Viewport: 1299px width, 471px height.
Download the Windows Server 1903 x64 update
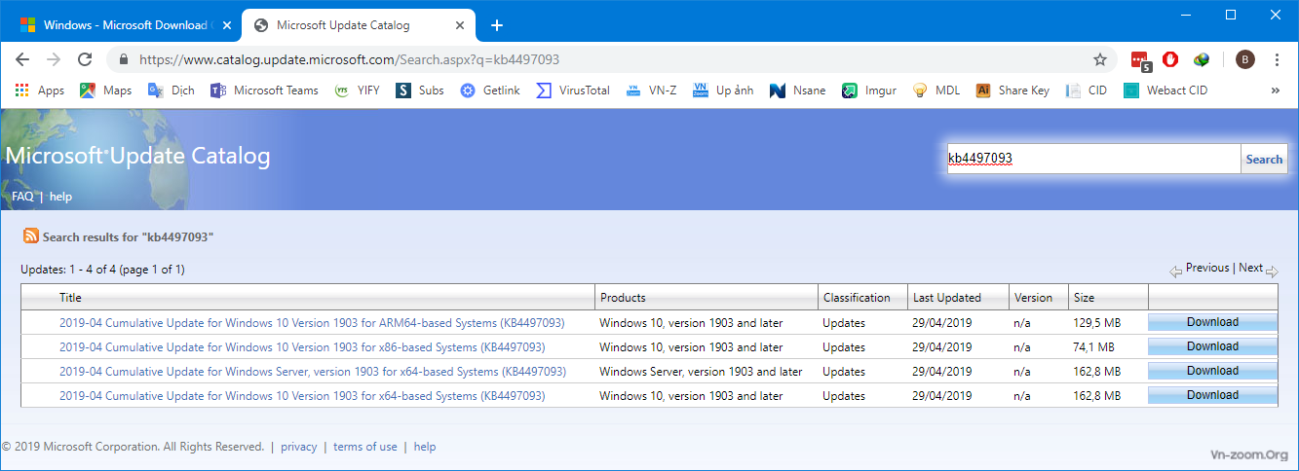click(1212, 371)
